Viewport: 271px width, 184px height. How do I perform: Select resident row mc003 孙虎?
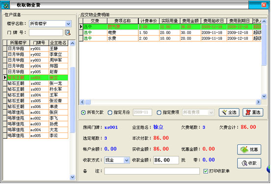click(x=35, y=124)
